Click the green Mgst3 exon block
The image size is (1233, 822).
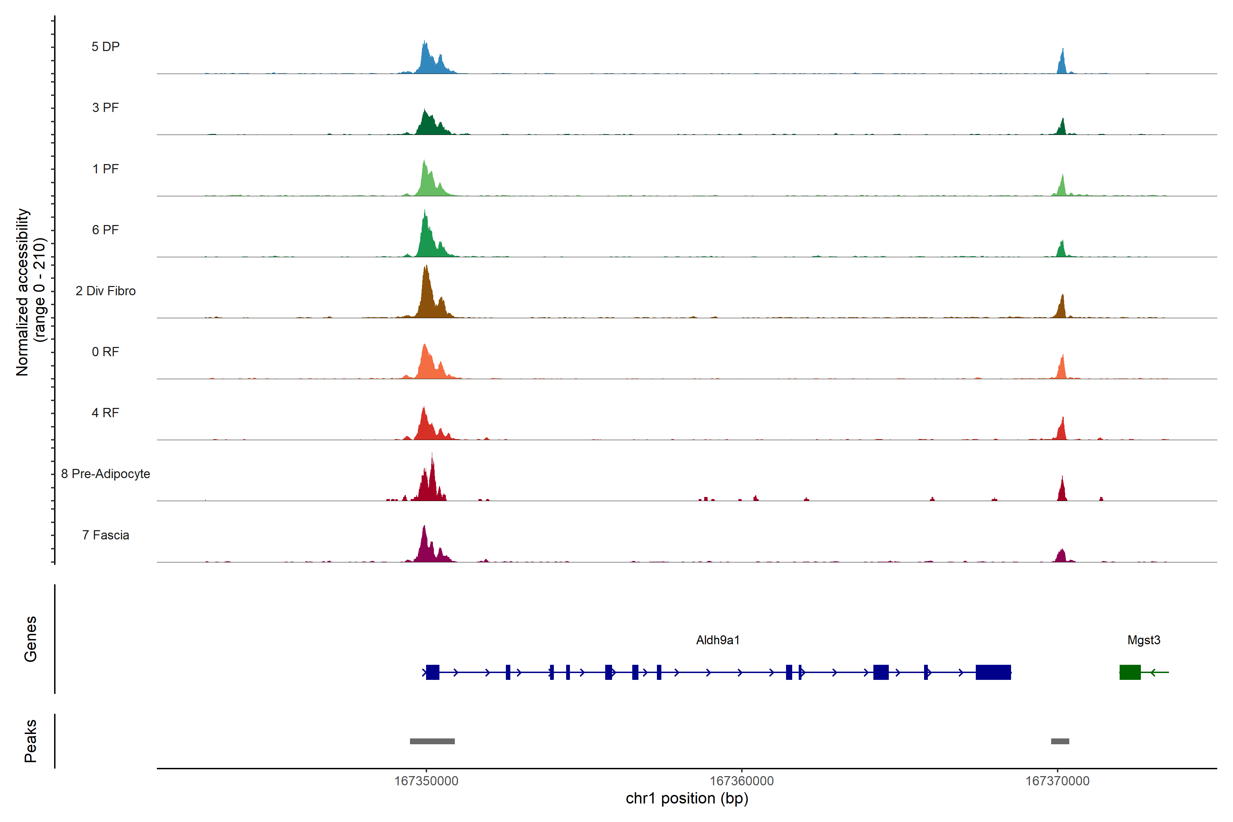(x=1130, y=672)
